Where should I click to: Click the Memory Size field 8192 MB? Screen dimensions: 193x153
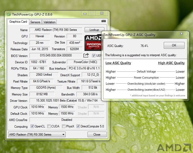point(42,94)
